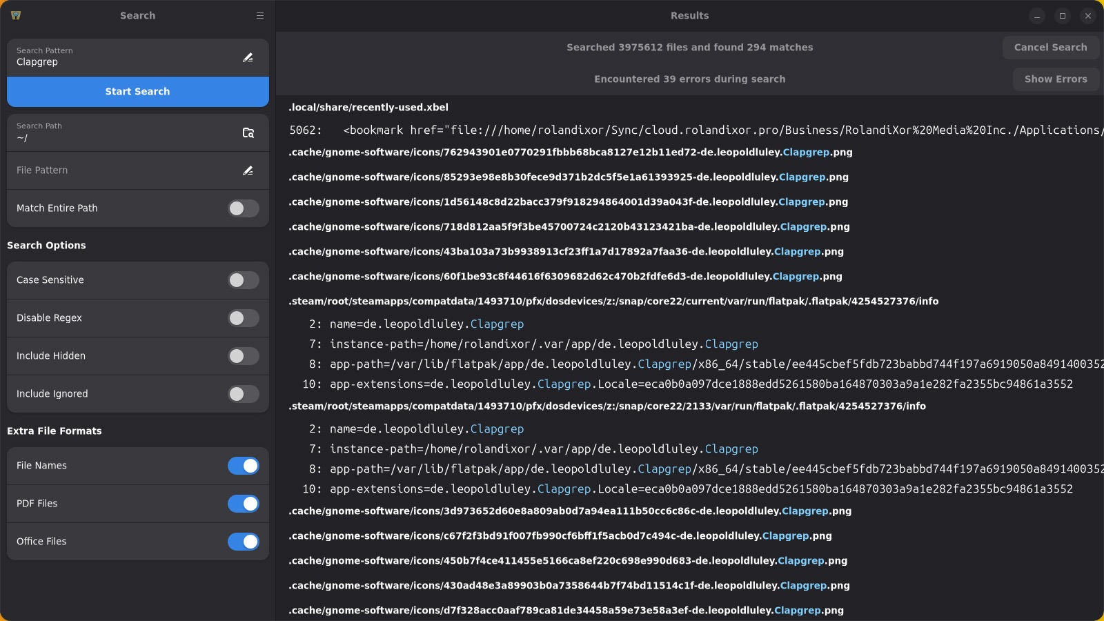Open the folder browse icon for Search Path
The height and width of the screenshot is (621, 1104).
point(248,132)
